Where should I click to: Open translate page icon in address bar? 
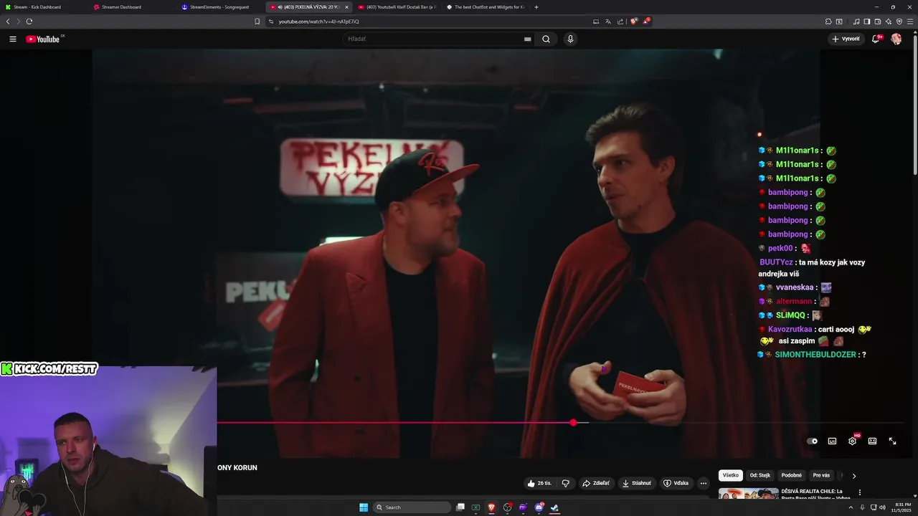(x=608, y=21)
